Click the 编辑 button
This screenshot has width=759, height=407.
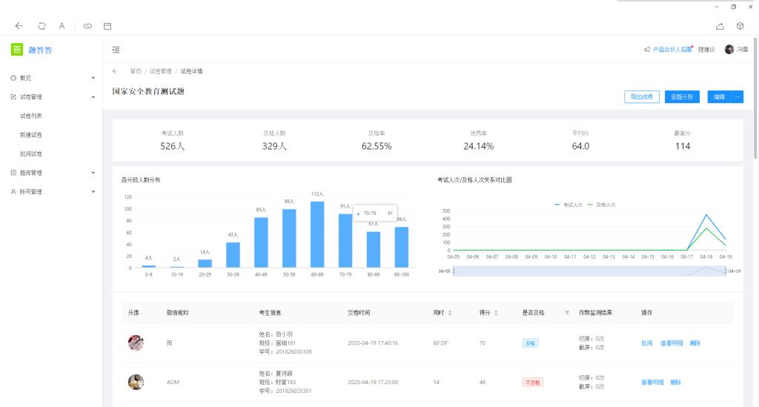(x=719, y=97)
